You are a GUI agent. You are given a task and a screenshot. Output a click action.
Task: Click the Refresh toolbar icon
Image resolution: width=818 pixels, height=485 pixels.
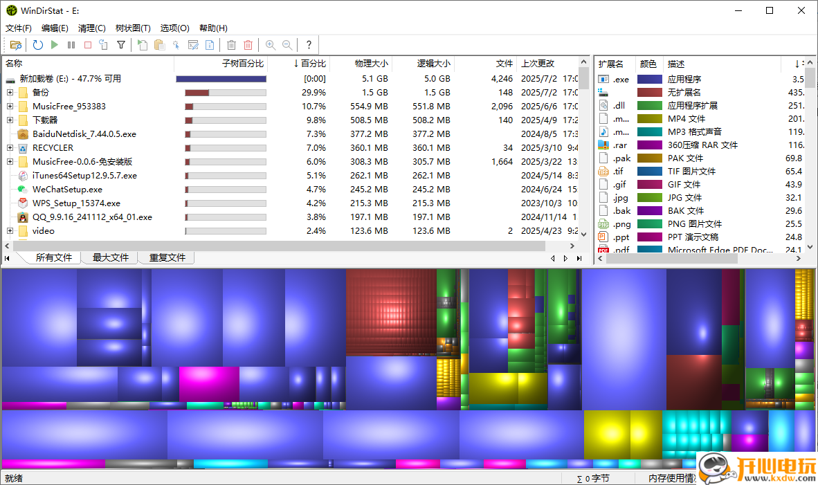pos(37,44)
